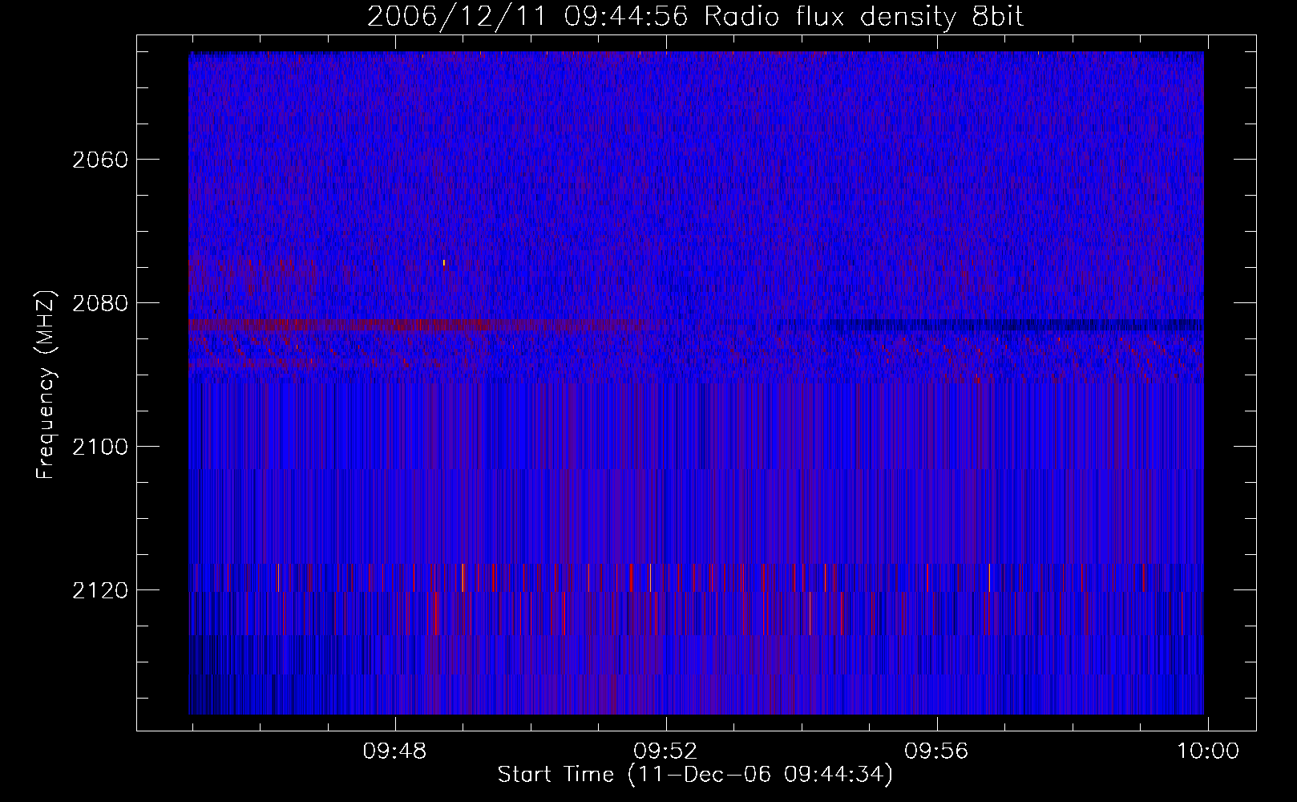The width and height of the screenshot is (1297, 802).
Task: Click the dark blue horizontal band near 2083 MHz after 09:54
Action: (x=1012, y=325)
